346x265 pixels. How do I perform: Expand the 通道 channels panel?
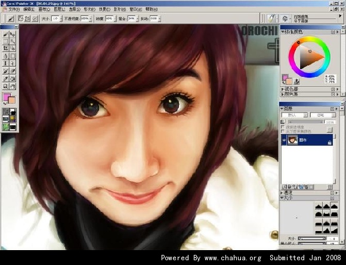click(x=282, y=193)
